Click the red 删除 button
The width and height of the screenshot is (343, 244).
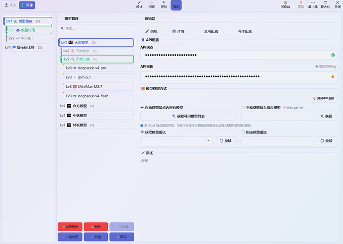pos(96,227)
